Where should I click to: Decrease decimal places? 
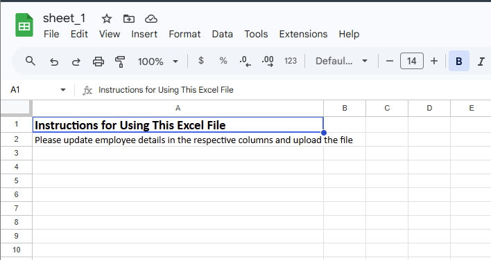(x=245, y=61)
